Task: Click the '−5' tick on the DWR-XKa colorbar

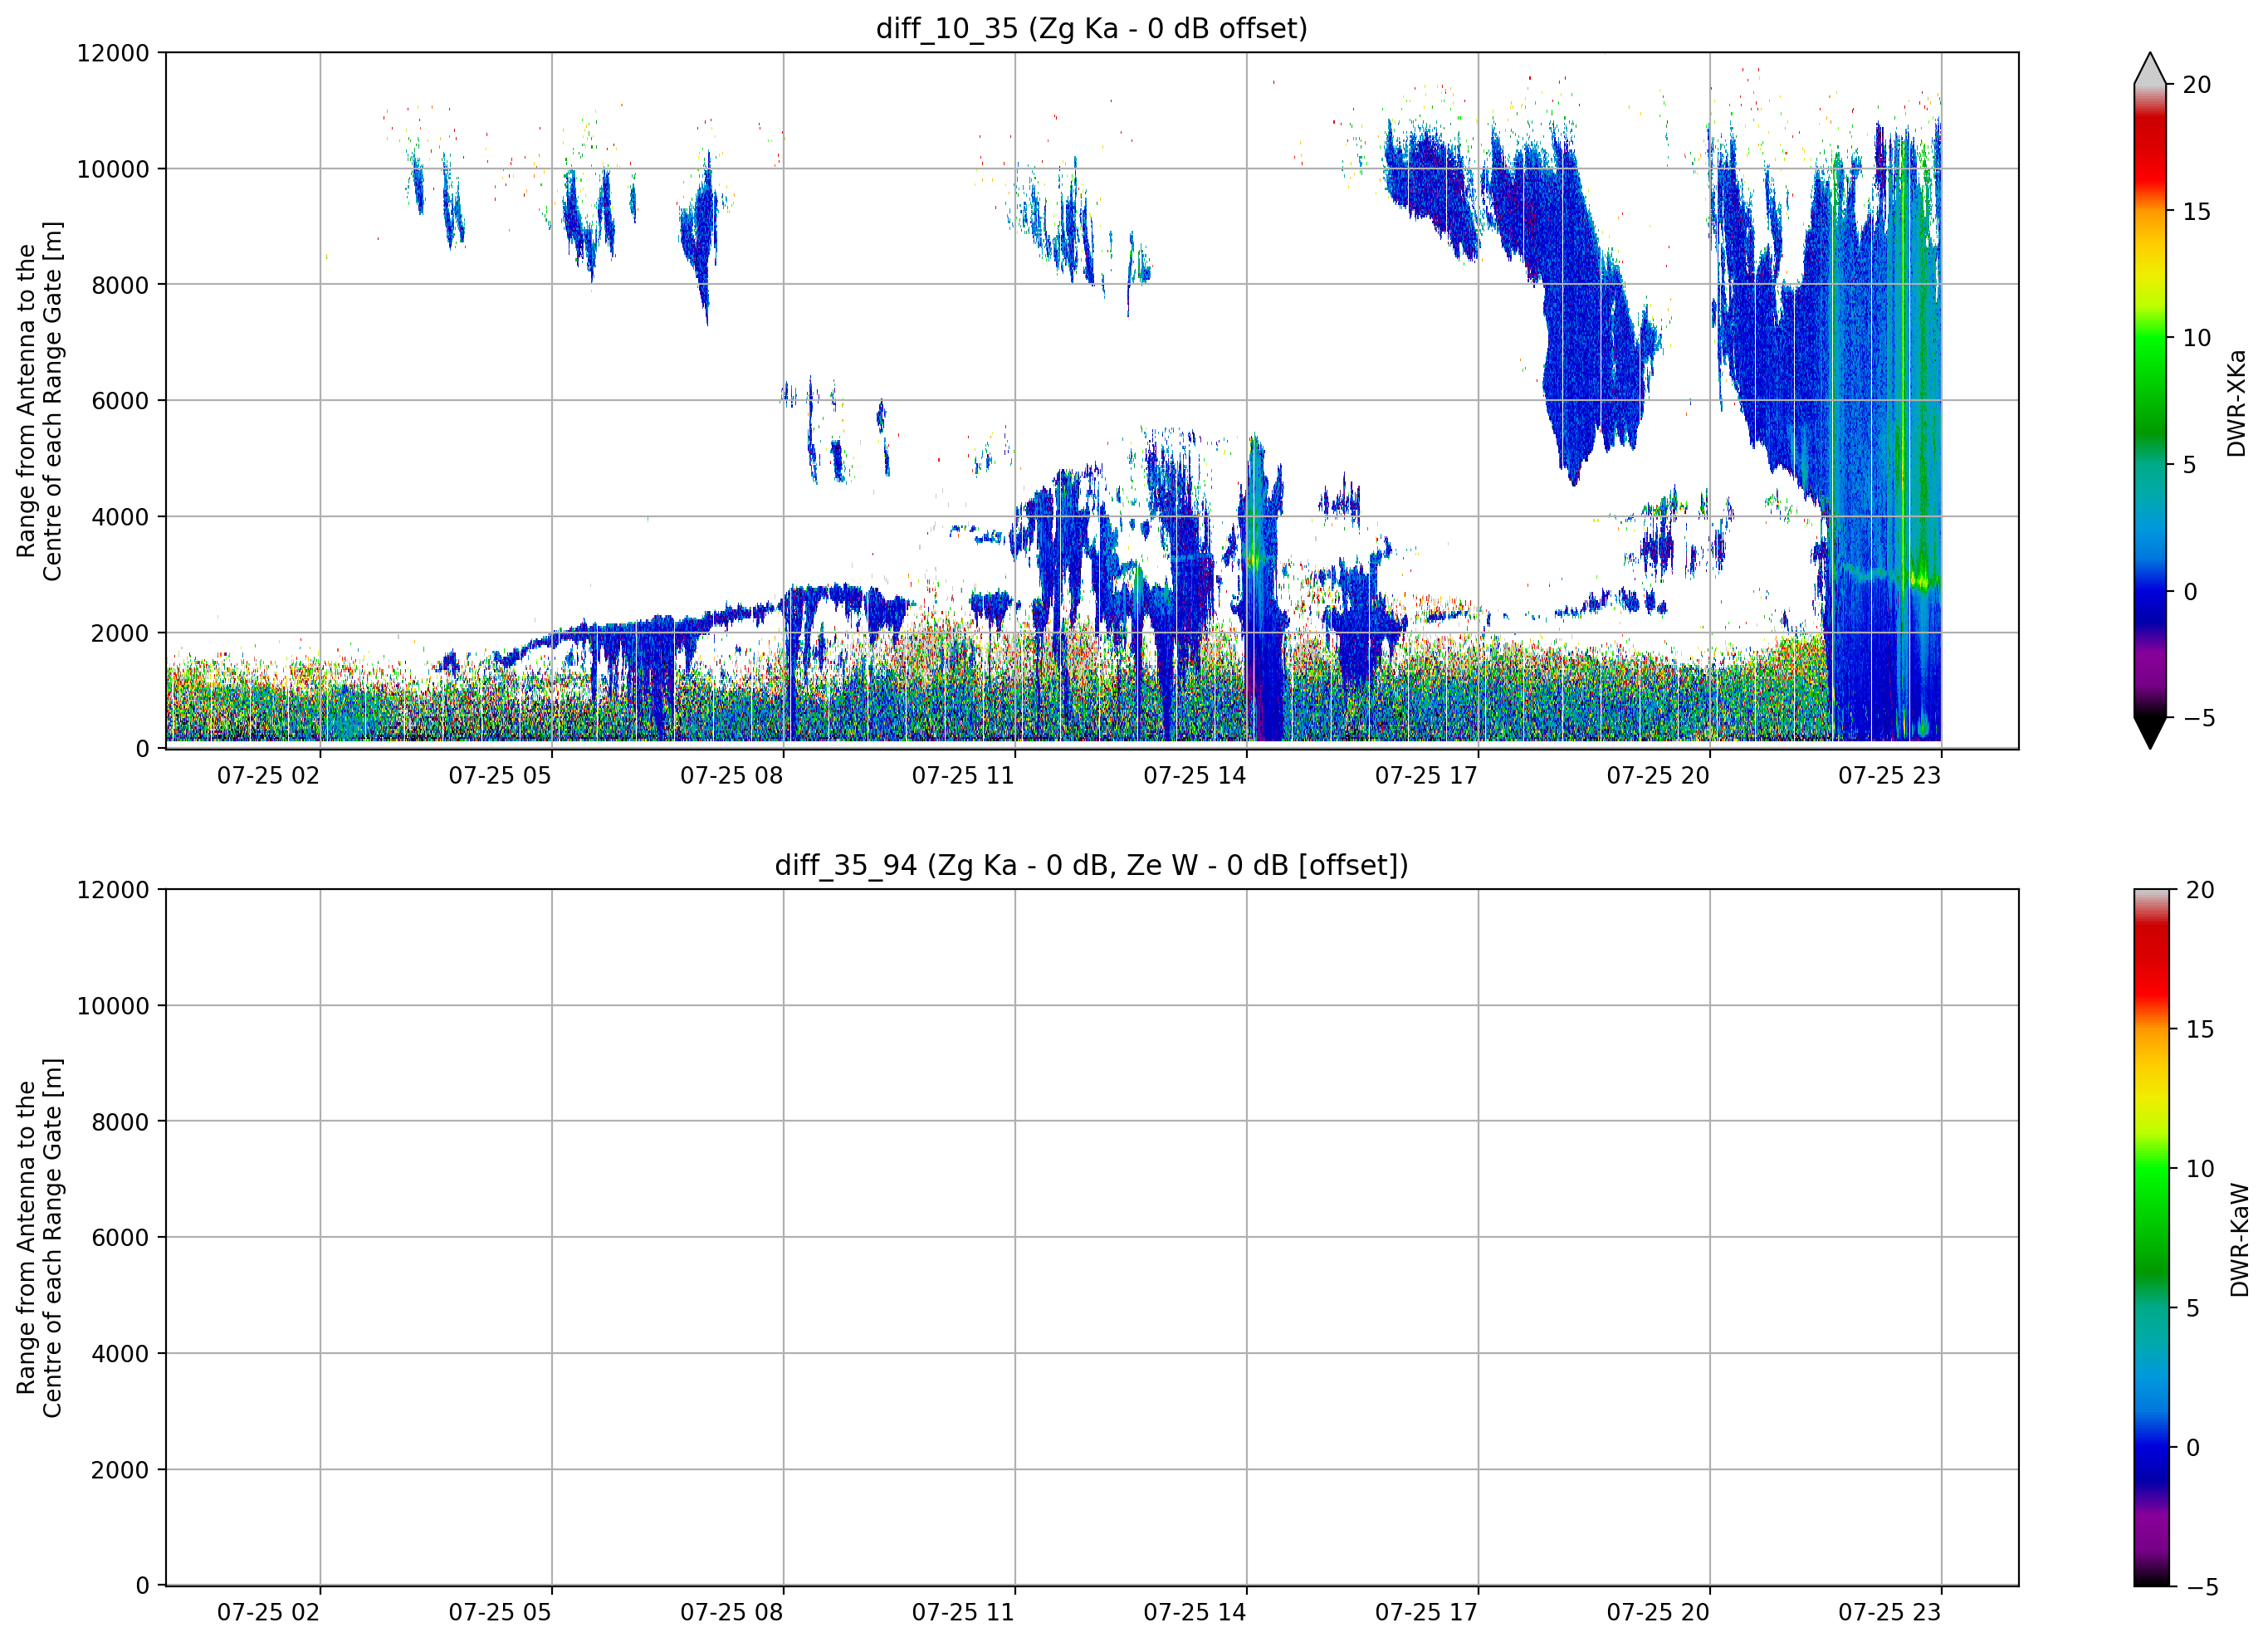Action: pos(2198,718)
